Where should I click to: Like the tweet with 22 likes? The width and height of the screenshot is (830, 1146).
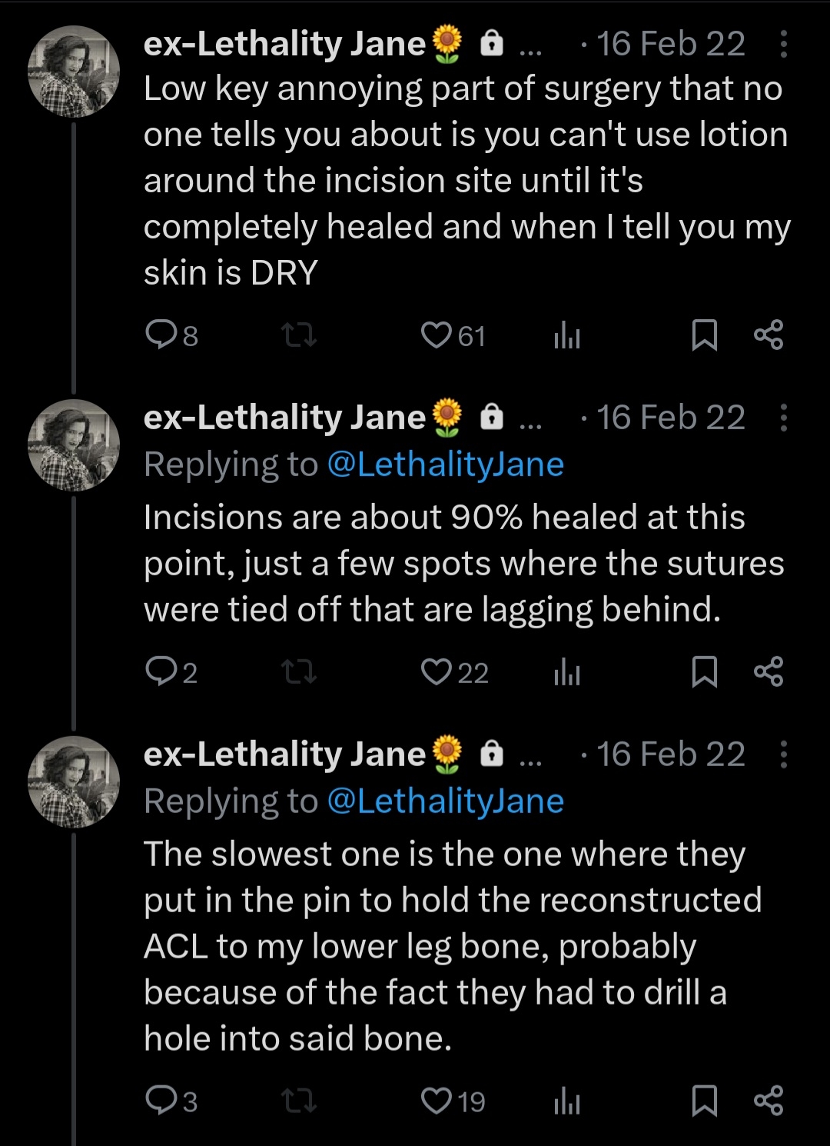click(437, 672)
